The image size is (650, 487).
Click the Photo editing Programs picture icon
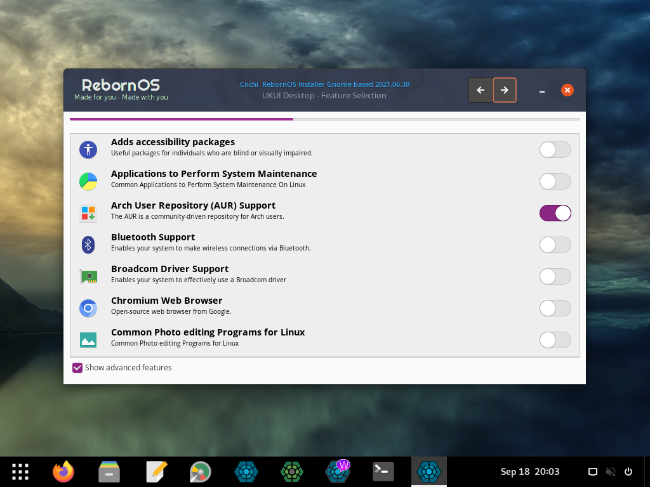coord(88,340)
